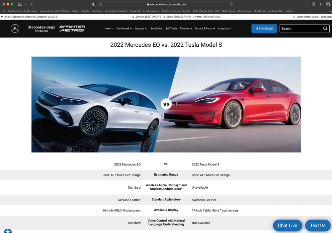
Task: Open the Service & Parts dropdown
Action: 205,29
